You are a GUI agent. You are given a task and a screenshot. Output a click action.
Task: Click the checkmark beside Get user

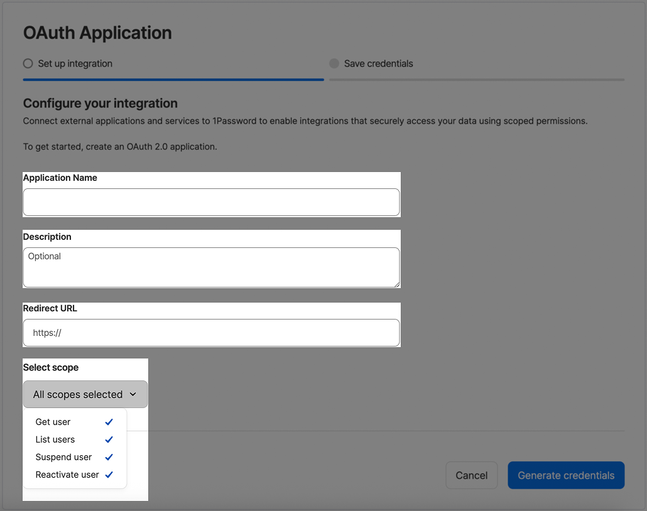click(109, 422)
